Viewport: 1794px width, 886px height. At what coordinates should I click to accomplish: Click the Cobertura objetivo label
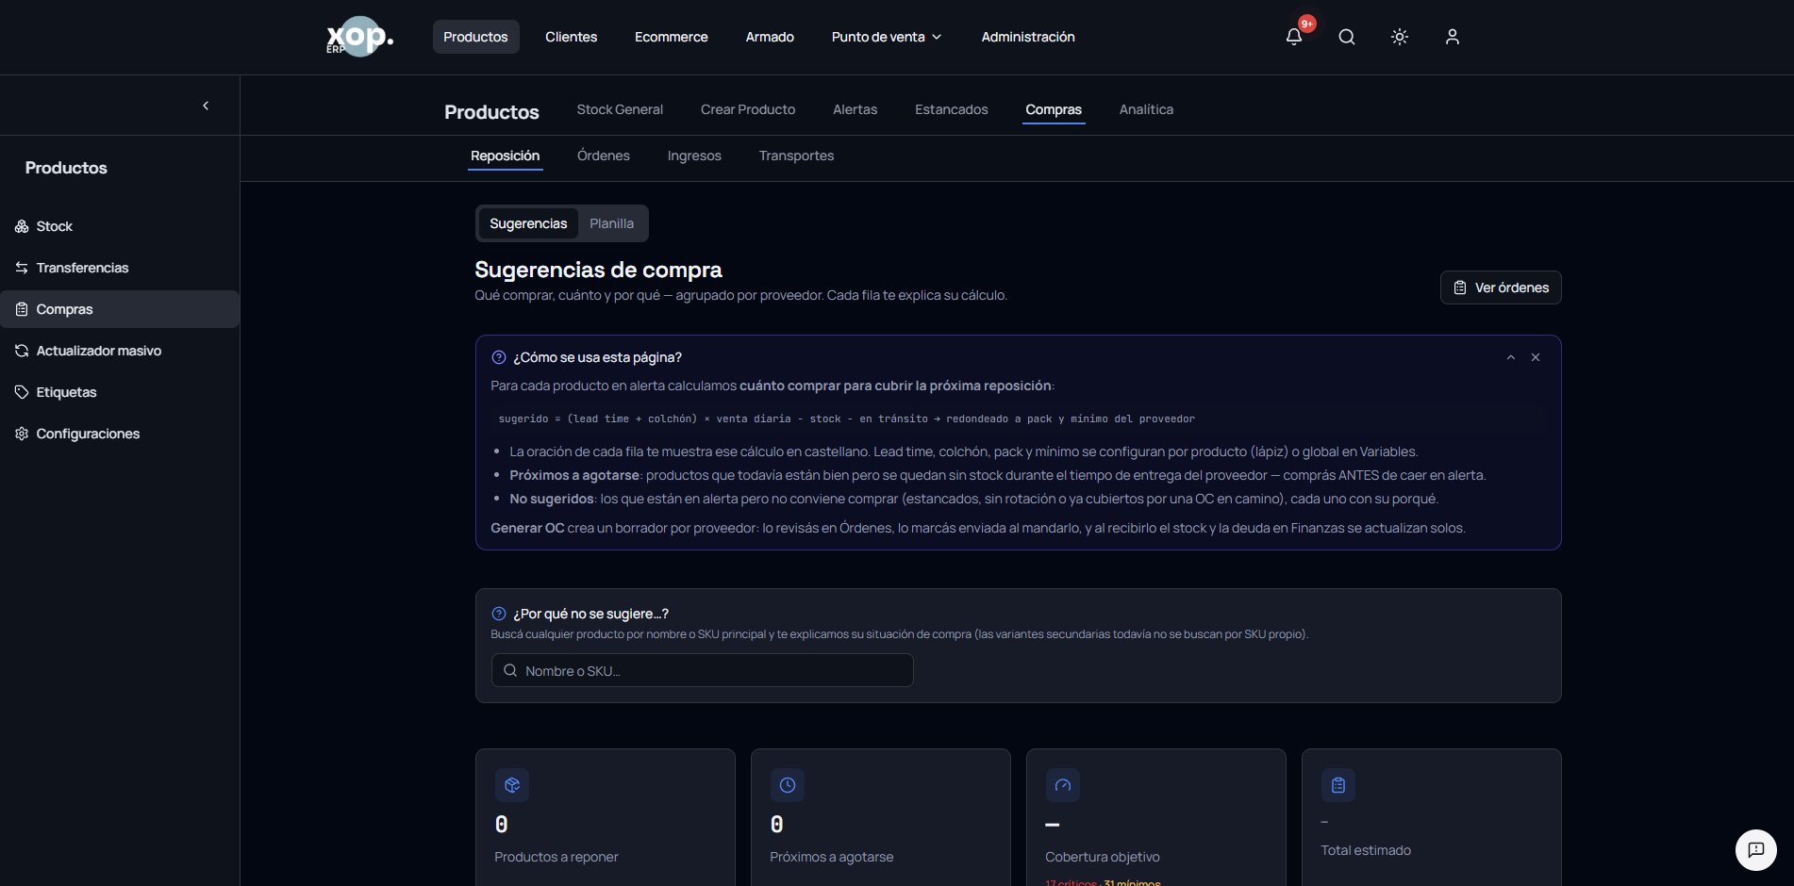[1103, 857]
